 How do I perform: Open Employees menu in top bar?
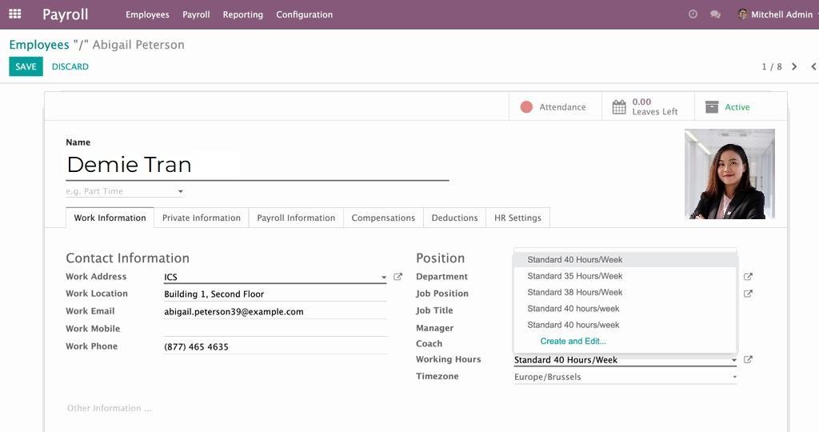(147, 14)
